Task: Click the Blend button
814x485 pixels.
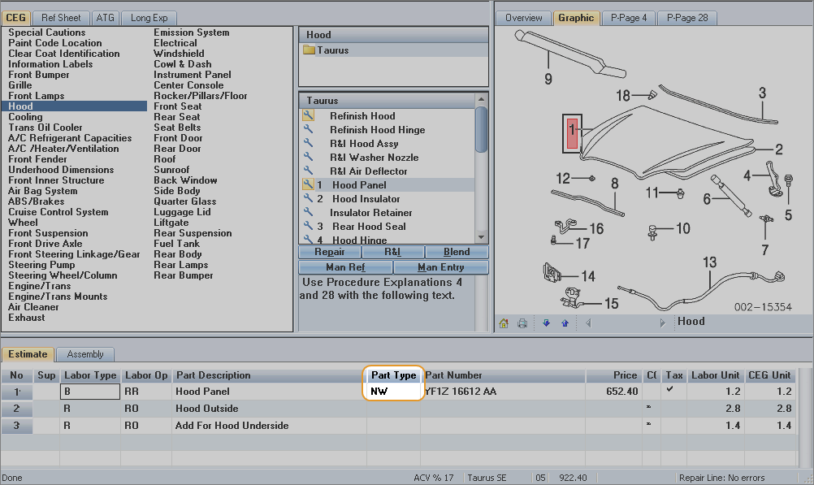Action: (x=457, y=252)
